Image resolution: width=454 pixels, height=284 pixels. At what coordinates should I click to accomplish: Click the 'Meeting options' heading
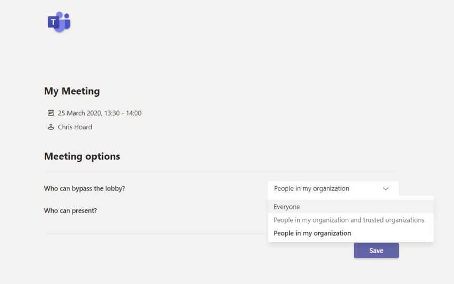[82, 156]
